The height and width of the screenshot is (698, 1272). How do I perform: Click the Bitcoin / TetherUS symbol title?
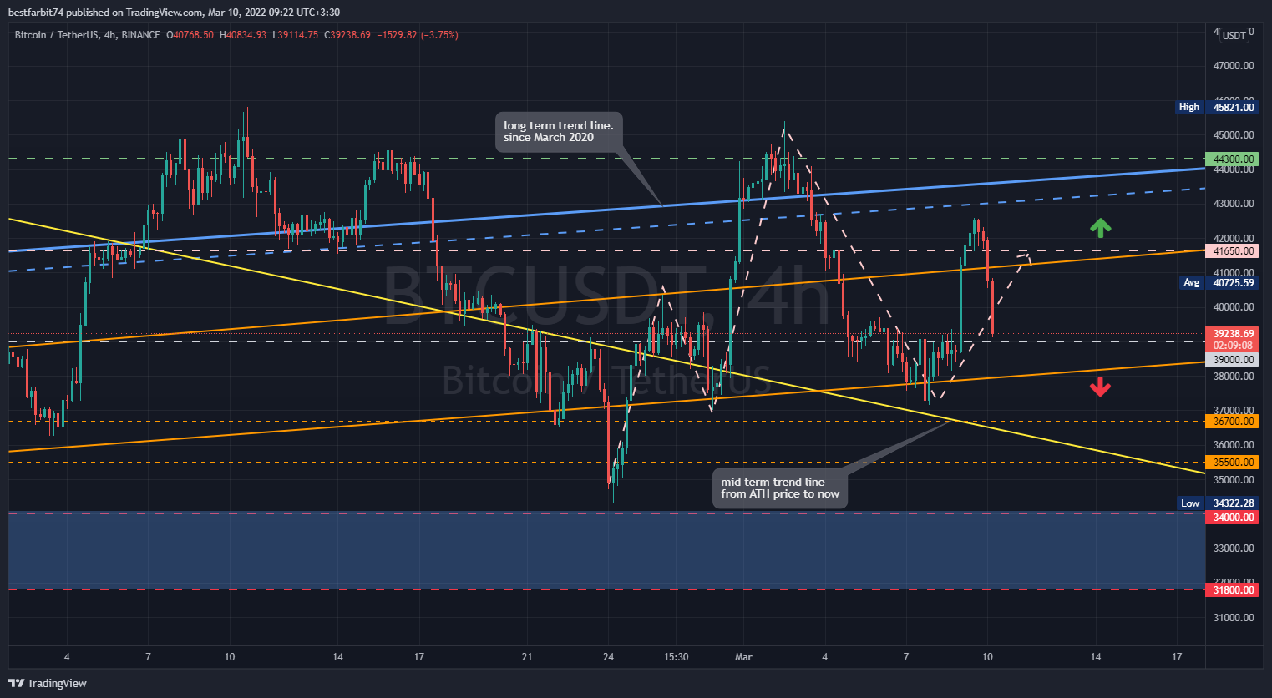click(x=88, y=35)
